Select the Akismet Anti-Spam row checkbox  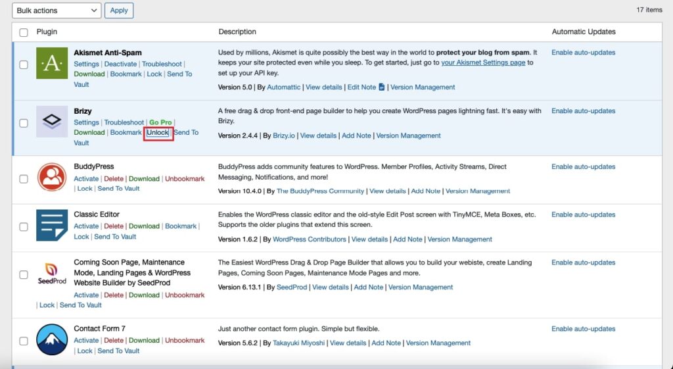tap(24, 64)
